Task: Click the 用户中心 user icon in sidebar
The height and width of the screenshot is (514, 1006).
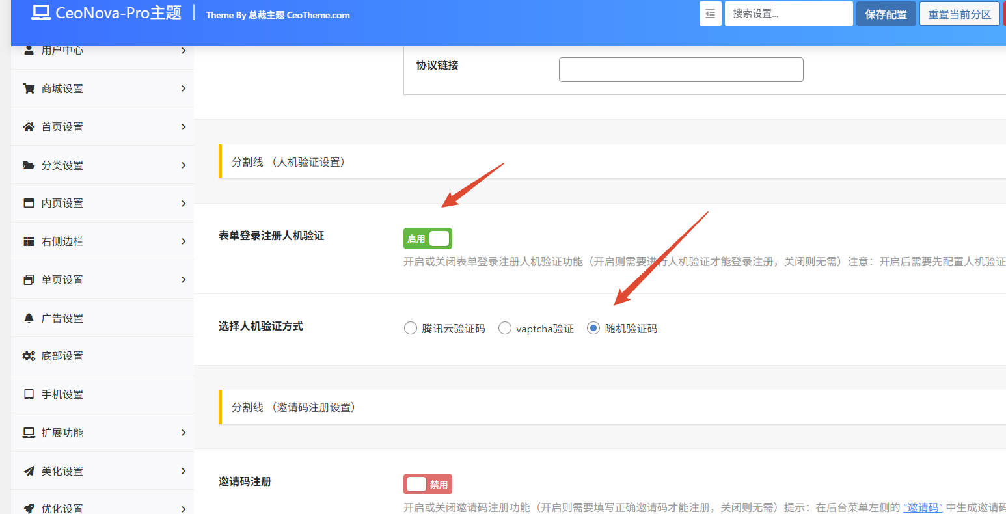Action: tap(28, 49)
